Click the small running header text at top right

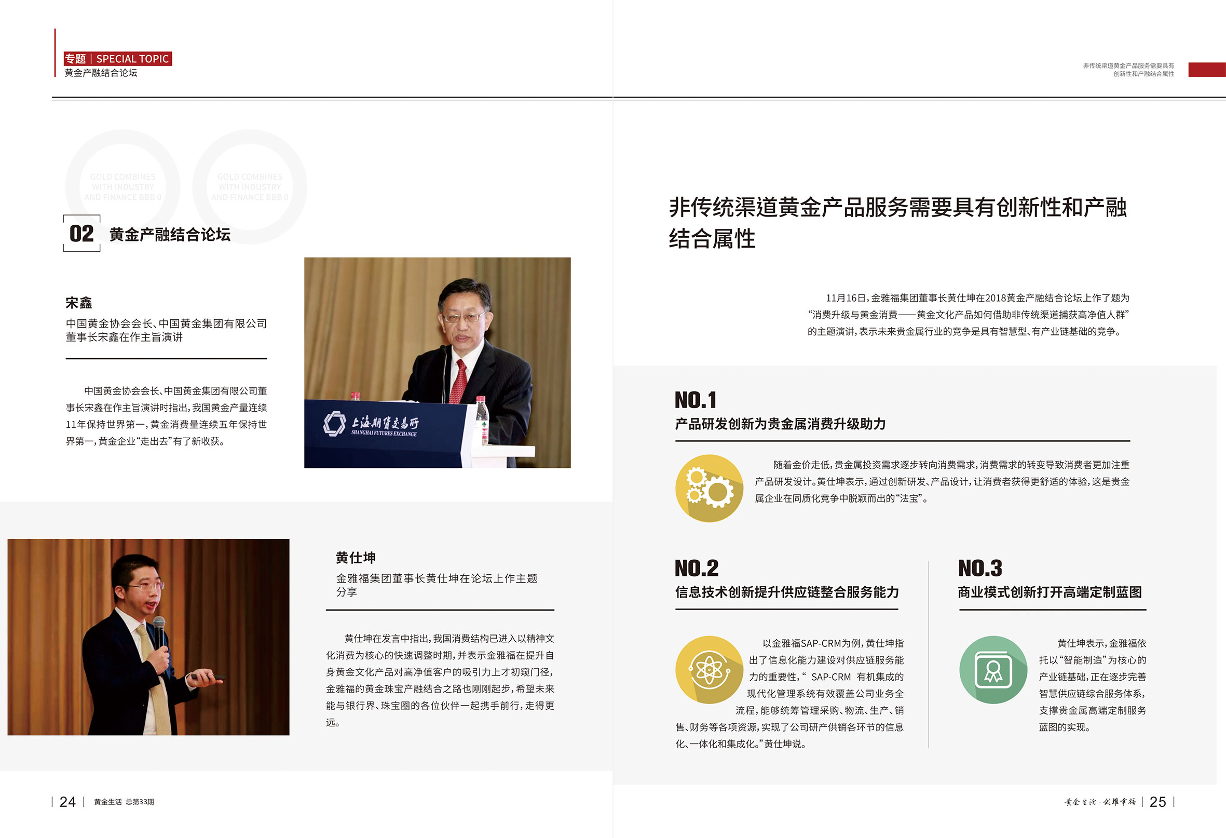tap(1128, 70)
